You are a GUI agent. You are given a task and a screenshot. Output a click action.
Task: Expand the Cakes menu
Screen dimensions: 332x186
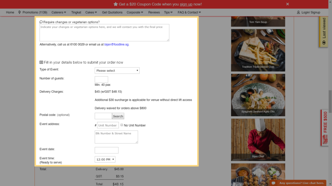click(x=91, y=12)
